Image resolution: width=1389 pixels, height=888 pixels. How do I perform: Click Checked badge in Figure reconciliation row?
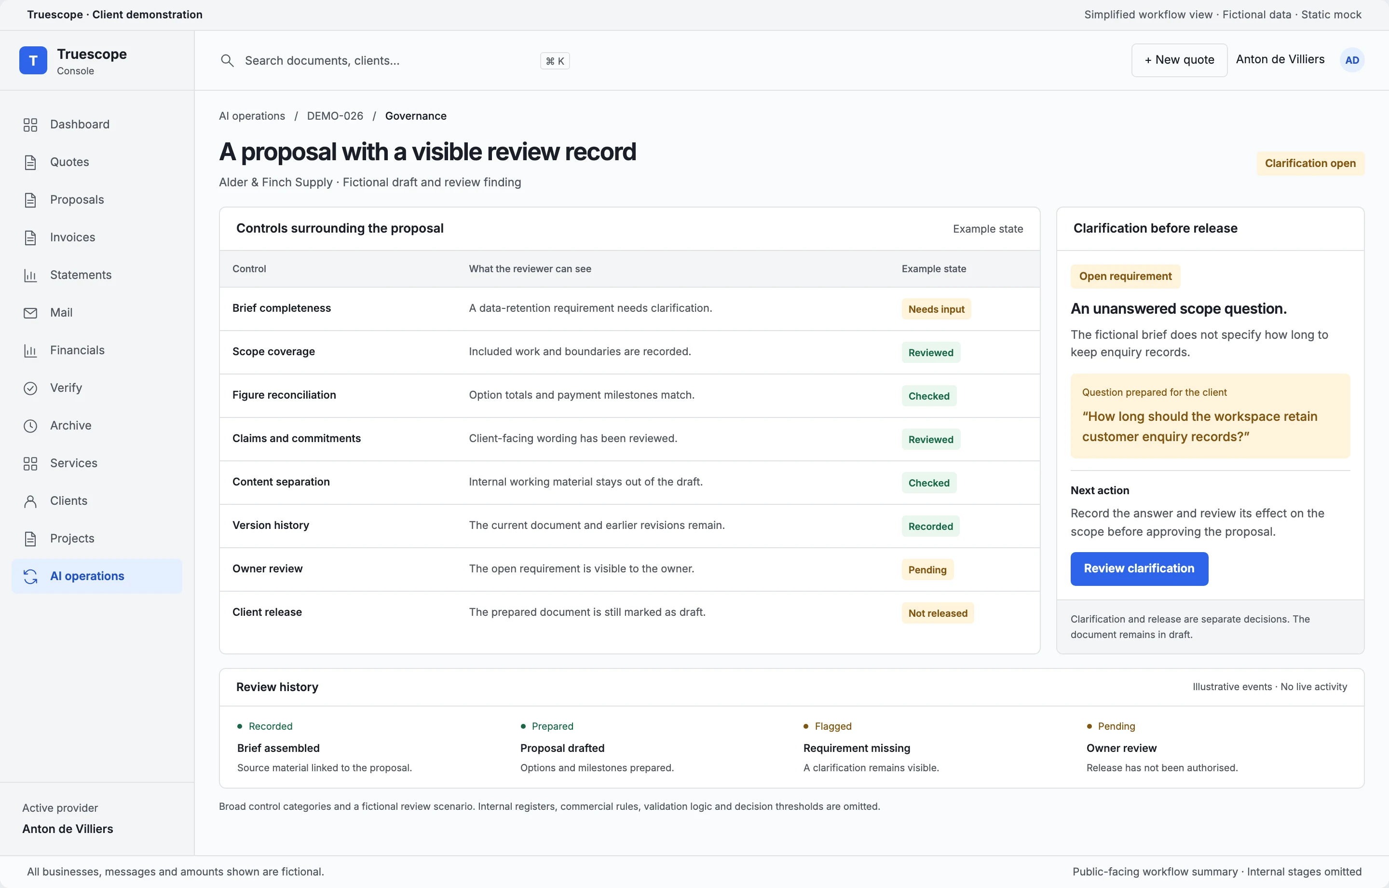coord(929,396)
